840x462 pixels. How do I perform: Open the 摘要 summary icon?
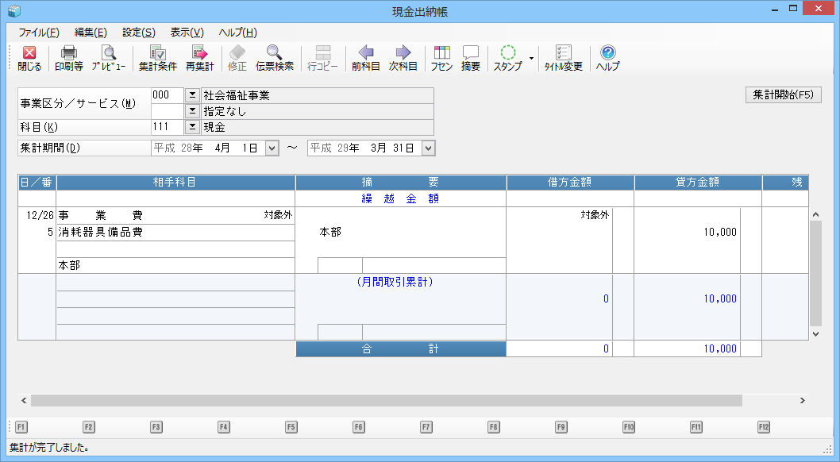[x=471, y=58]
